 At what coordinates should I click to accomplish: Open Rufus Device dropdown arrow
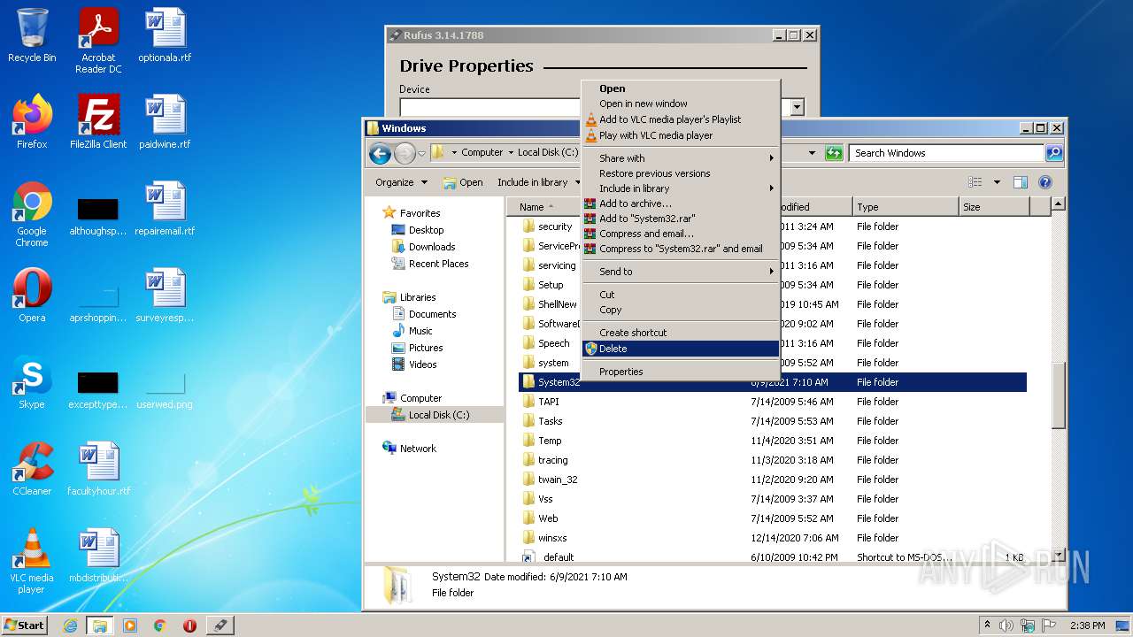(797, 108)
